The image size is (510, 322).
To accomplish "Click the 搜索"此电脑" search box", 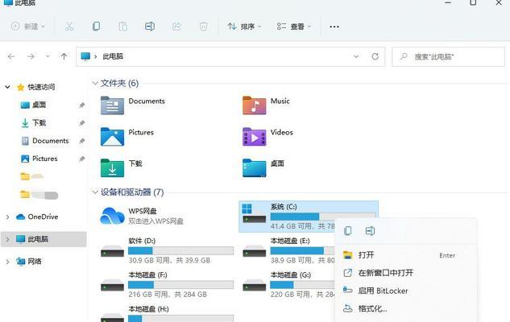I will point(451,57).
